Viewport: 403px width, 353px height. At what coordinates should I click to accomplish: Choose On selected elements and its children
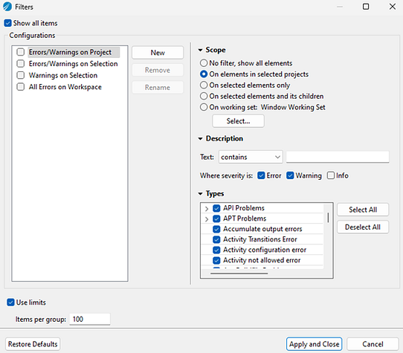(x=204, y=96)
